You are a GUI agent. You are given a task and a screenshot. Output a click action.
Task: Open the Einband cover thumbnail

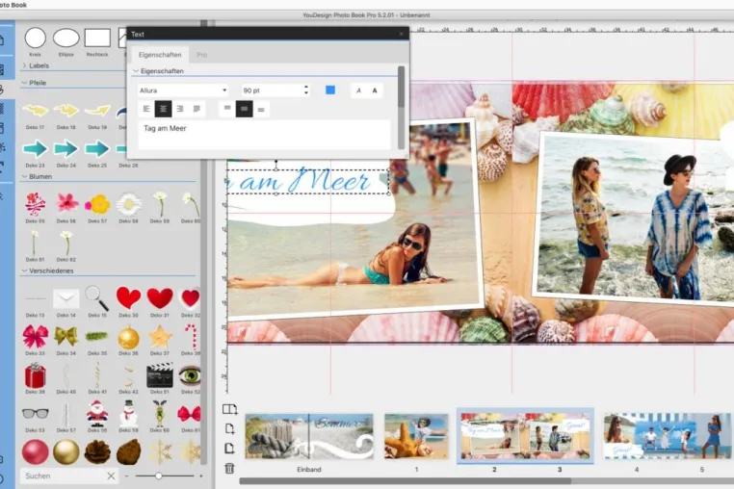click(x=309, y=436)
